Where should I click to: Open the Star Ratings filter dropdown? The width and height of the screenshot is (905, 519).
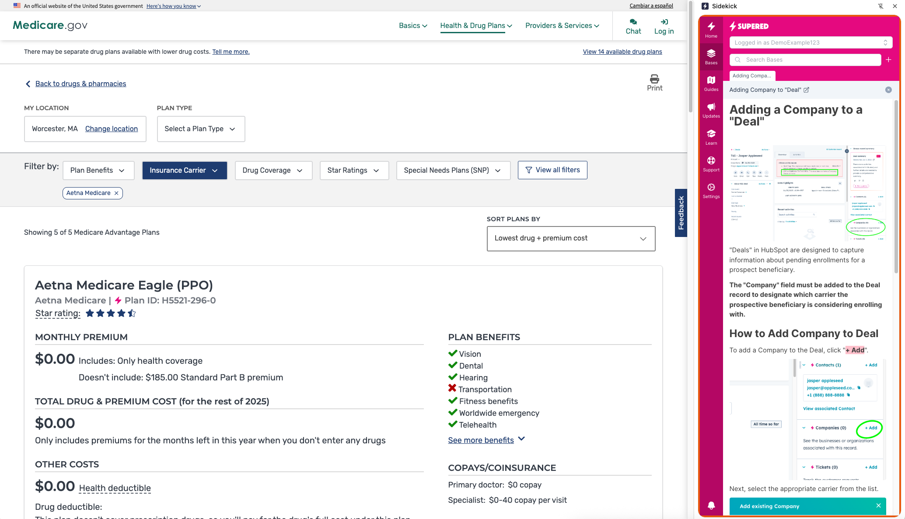coord(354,171)
